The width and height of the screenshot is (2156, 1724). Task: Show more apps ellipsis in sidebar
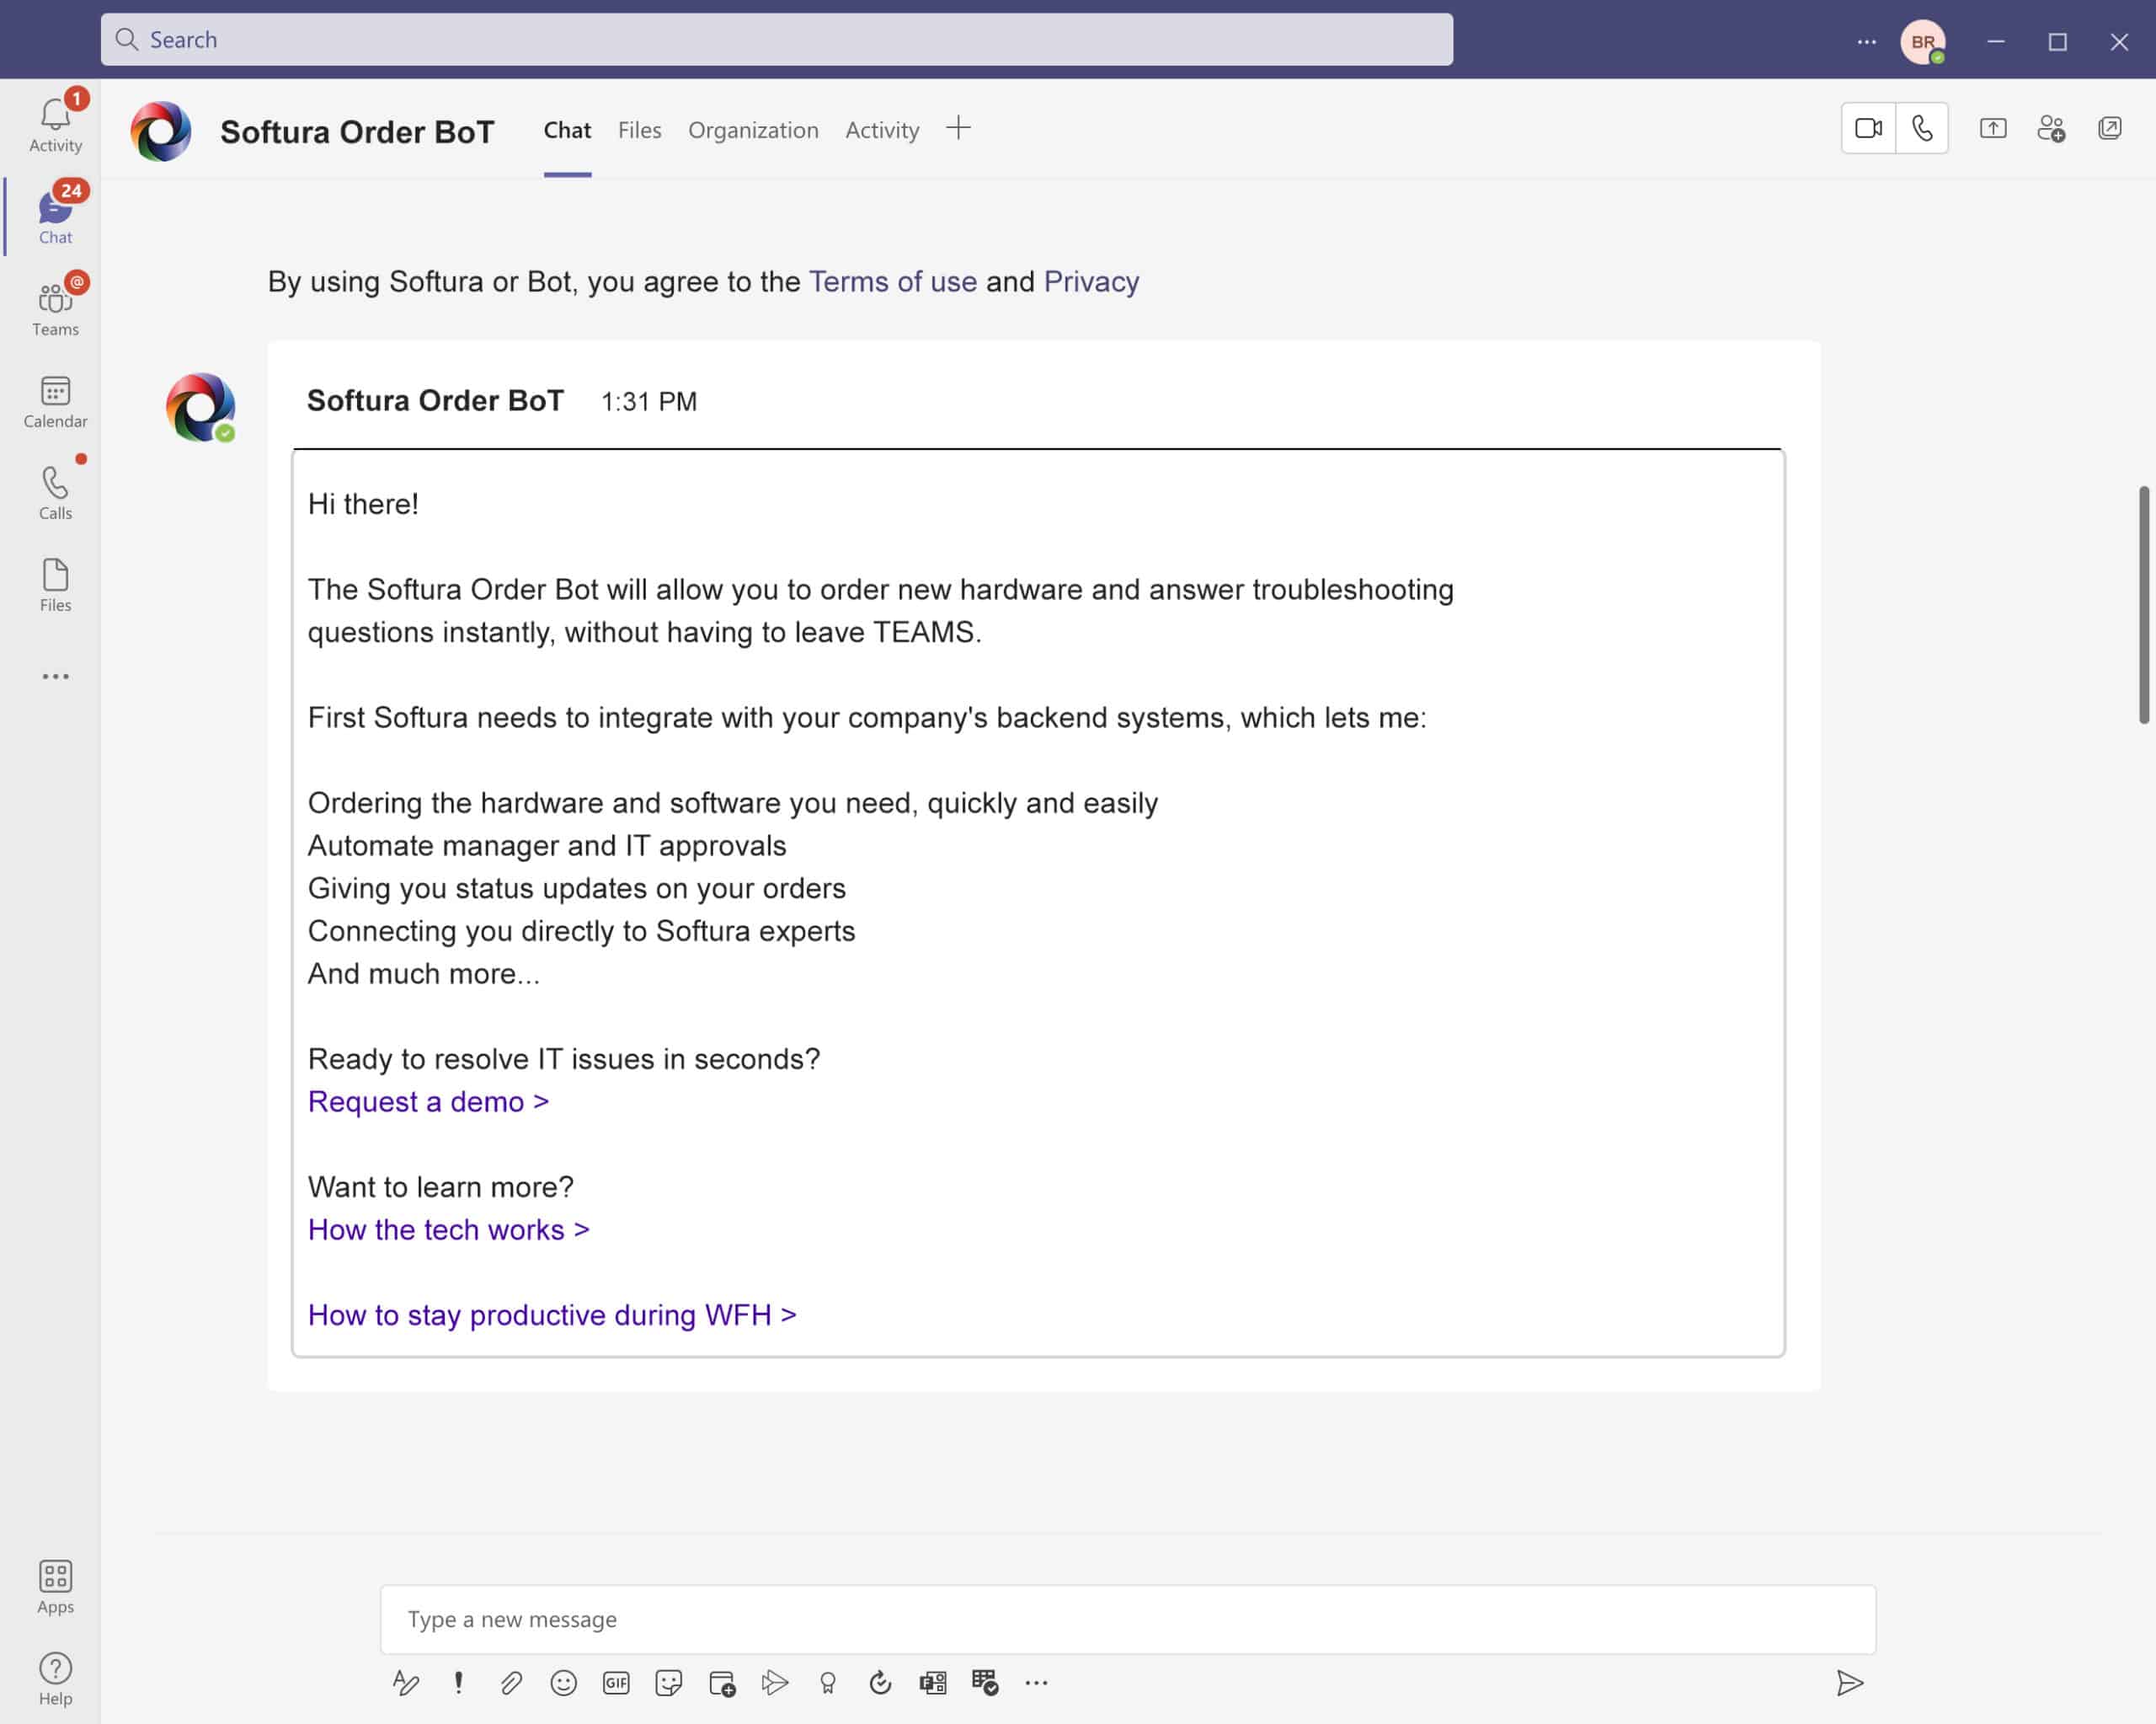55,677
